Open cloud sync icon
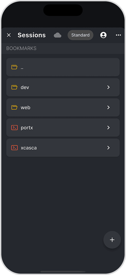126x275 pixels. [58, 35]
